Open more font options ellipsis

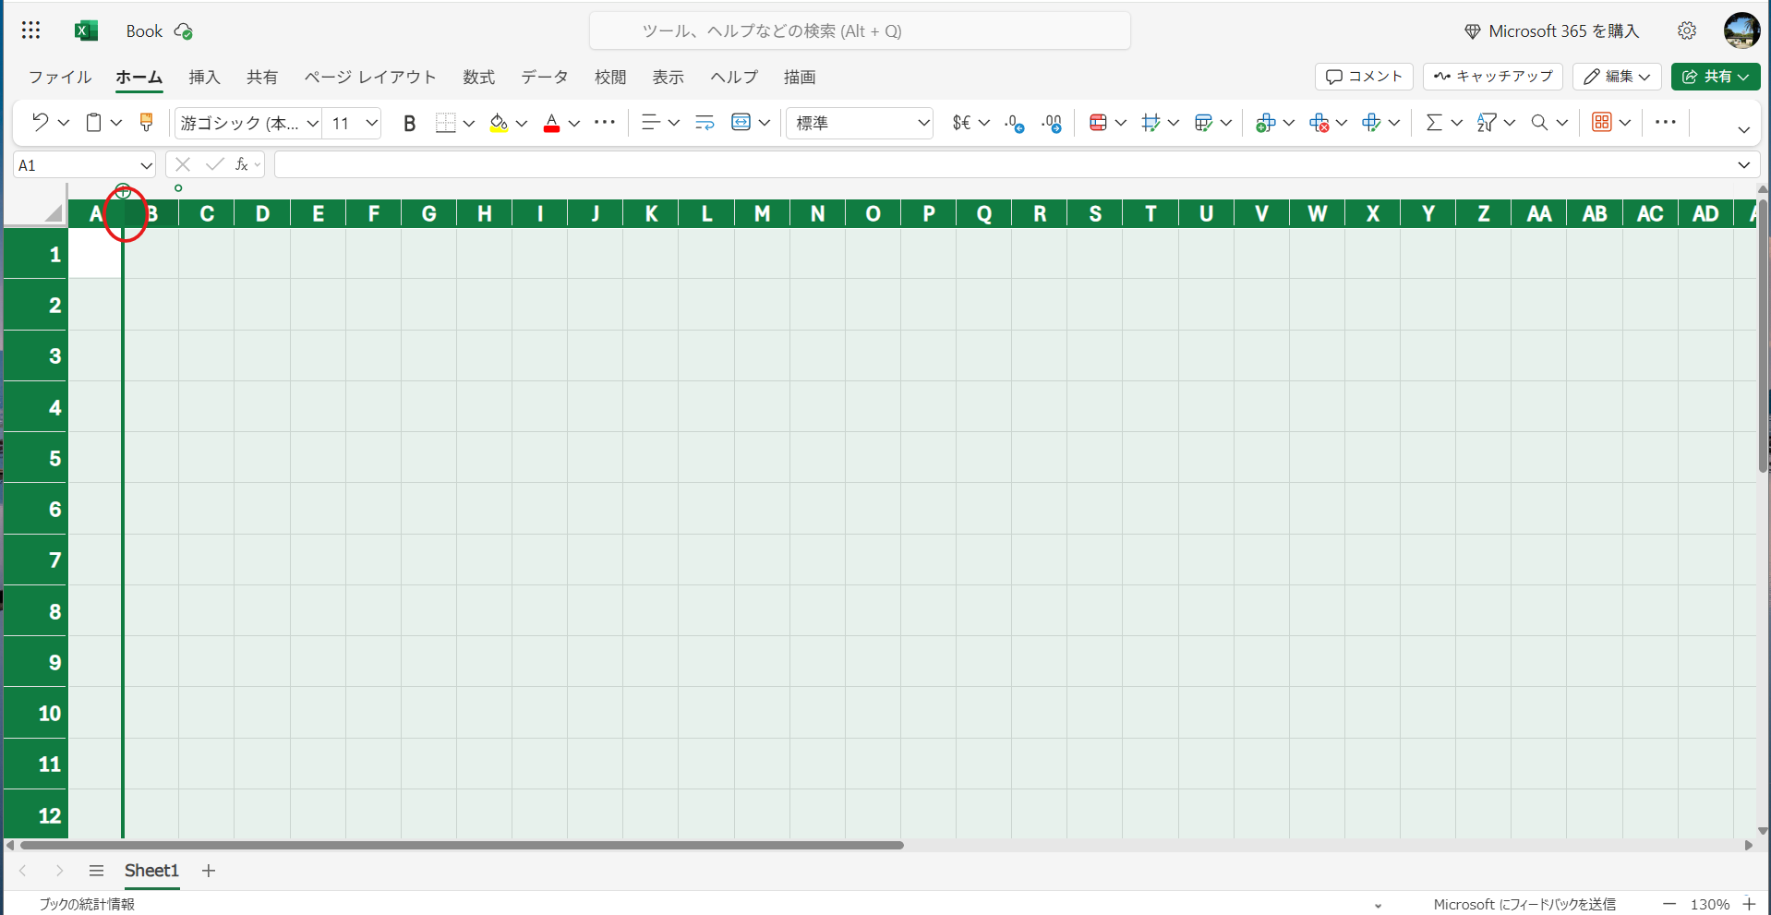[605, 122]
